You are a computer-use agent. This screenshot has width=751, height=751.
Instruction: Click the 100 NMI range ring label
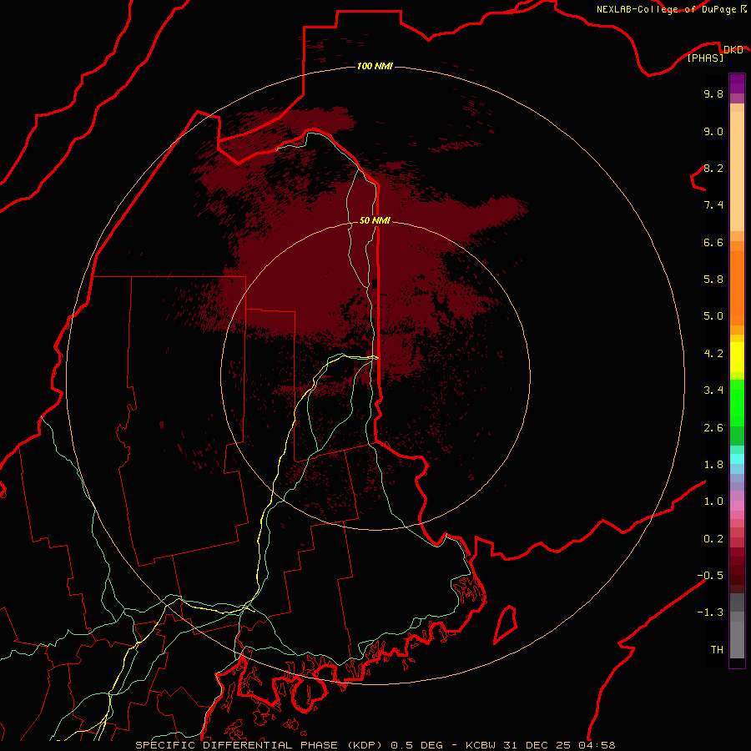(375, 66)
